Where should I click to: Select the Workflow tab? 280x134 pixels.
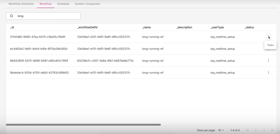[45, 4]
